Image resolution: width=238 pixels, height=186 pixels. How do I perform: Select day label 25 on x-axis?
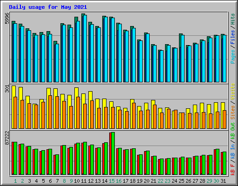[x=181, y=181]
